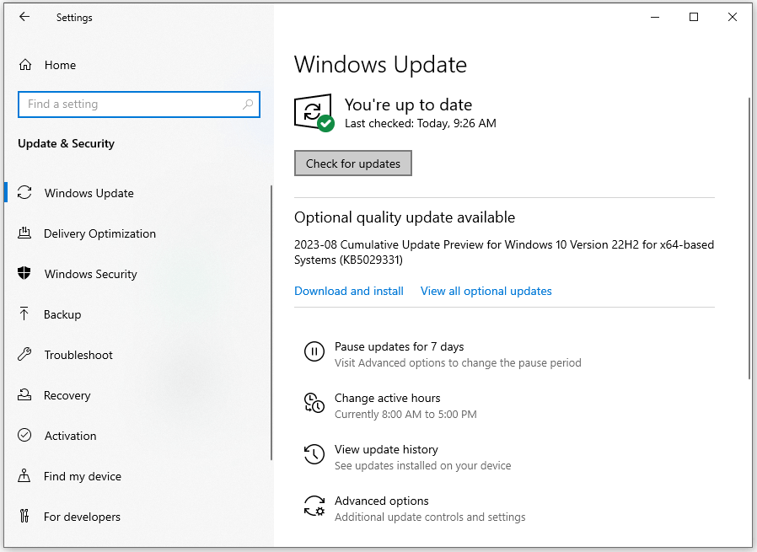This screenshot has height=552, width=757.
Task: Click the history clock icon for update history
Action: coord(314,454)
